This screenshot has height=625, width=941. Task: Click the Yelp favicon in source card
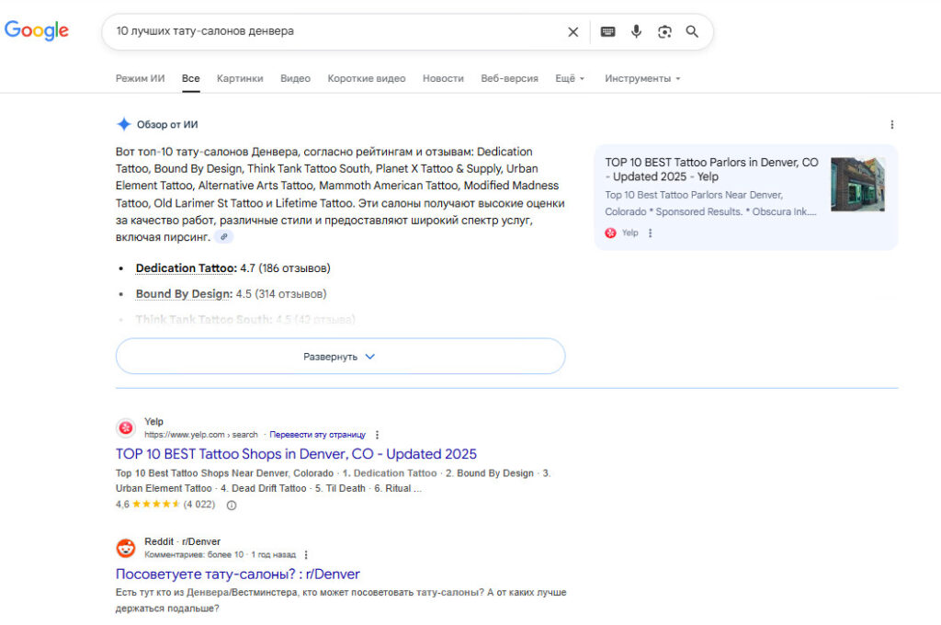(610, 233)
